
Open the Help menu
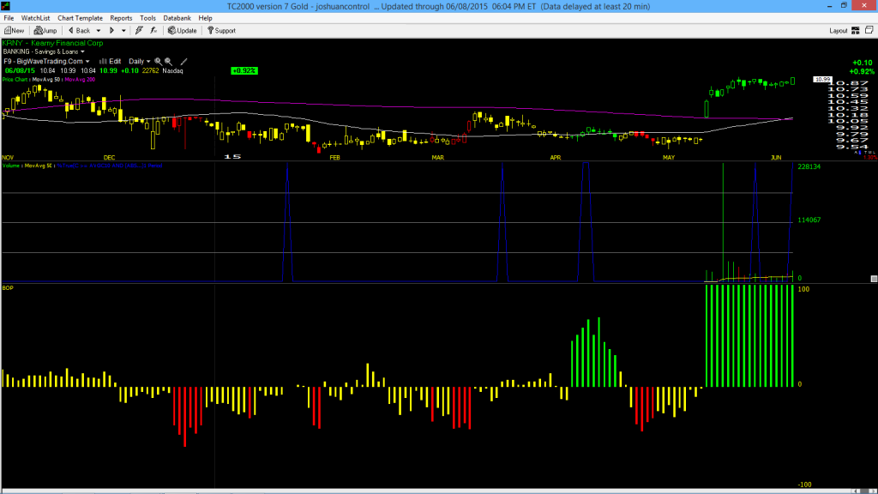[x=206, y=18]
